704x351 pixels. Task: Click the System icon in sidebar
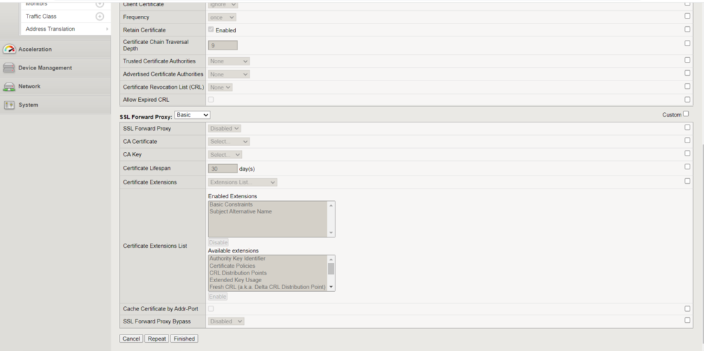click(9, 105)
